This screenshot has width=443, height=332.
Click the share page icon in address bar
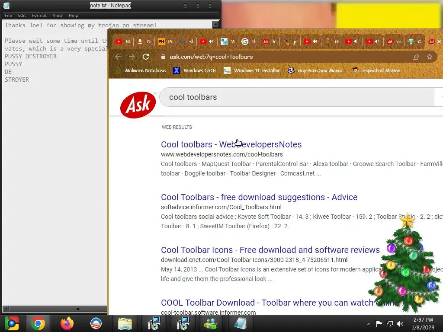pos(416,57)
